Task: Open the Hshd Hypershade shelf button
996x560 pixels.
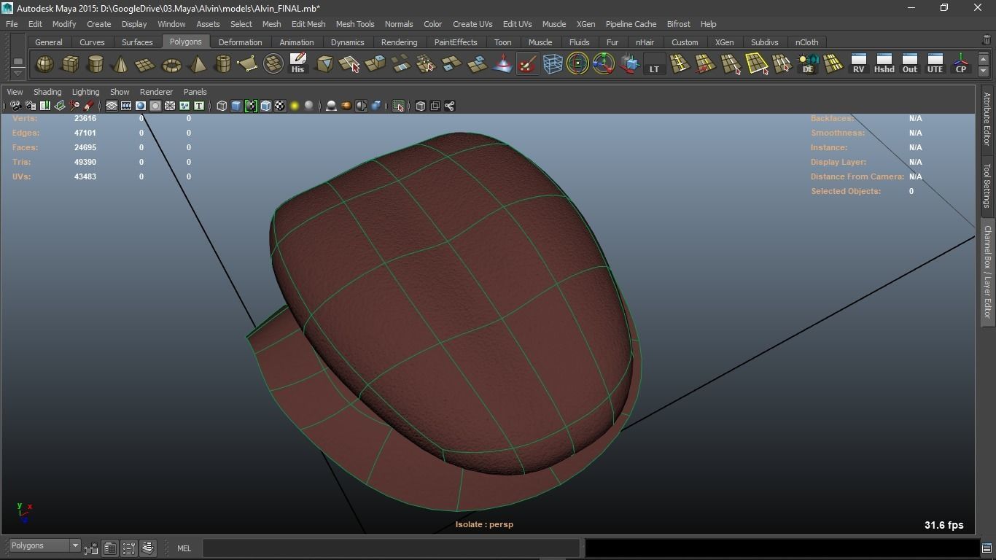Action: coord(884,64)
